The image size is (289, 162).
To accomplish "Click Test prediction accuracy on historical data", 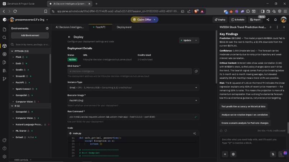I will 243,107.
